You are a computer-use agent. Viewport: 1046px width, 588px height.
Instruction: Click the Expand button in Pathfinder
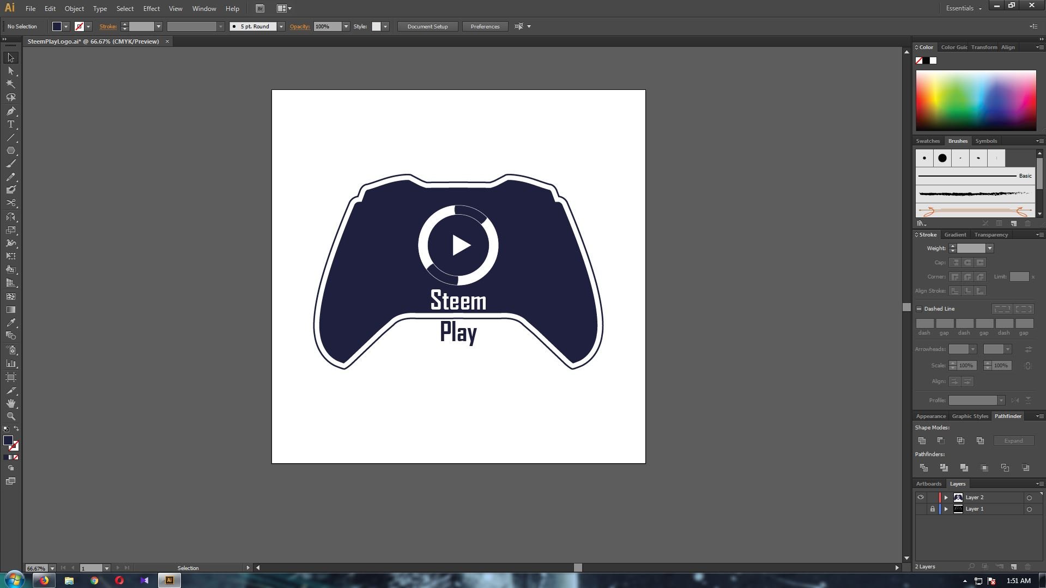(x=1013, y=440)
